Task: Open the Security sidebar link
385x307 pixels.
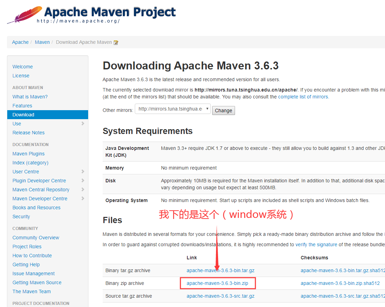Action: coord(21,217)
